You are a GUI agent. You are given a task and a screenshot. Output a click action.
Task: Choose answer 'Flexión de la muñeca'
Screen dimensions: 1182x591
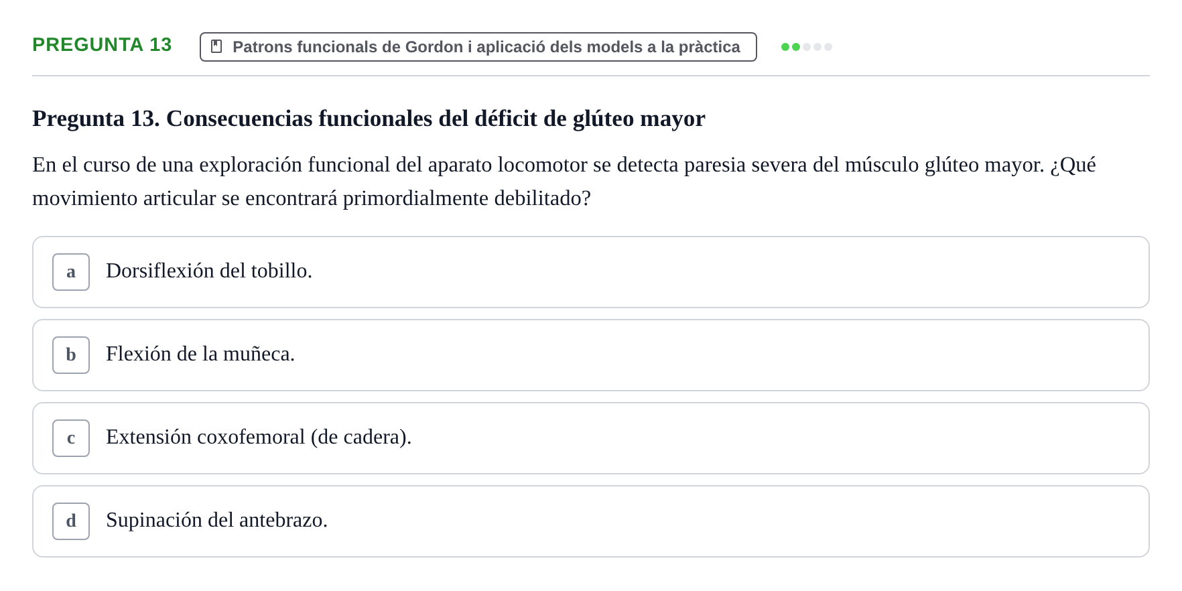point(200,354)
